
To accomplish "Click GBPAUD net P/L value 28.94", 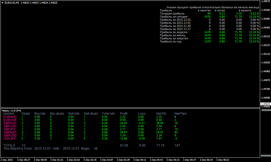I will pos(160,123).
